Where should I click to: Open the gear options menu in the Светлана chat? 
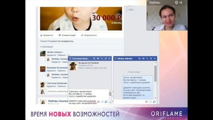(x=106, y=59)
